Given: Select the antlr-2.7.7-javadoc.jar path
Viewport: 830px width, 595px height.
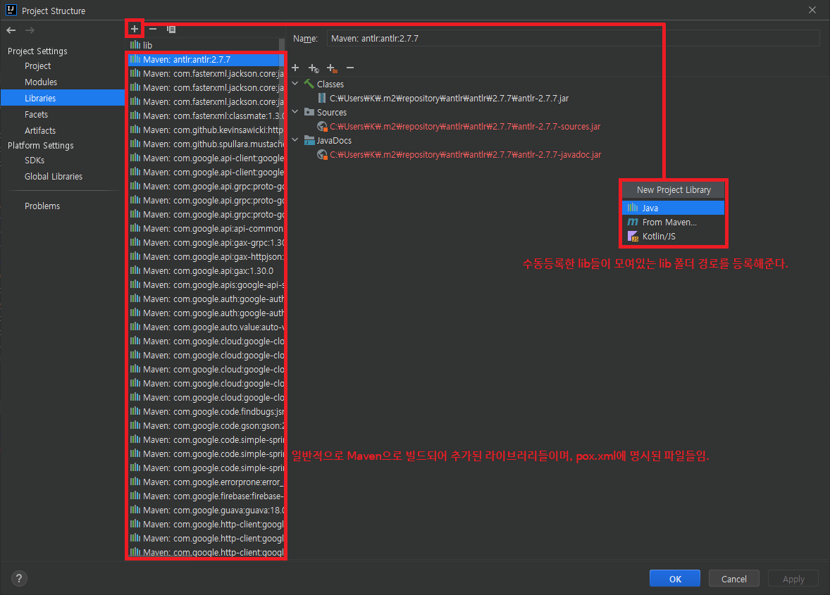Looking at the screenshot, I should [465, 154].
